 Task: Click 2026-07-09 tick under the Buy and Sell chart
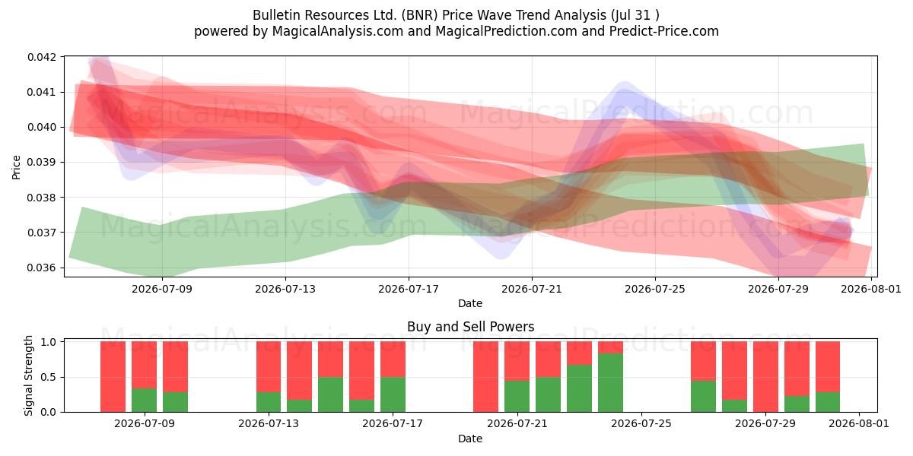click(x=144, y=424)
